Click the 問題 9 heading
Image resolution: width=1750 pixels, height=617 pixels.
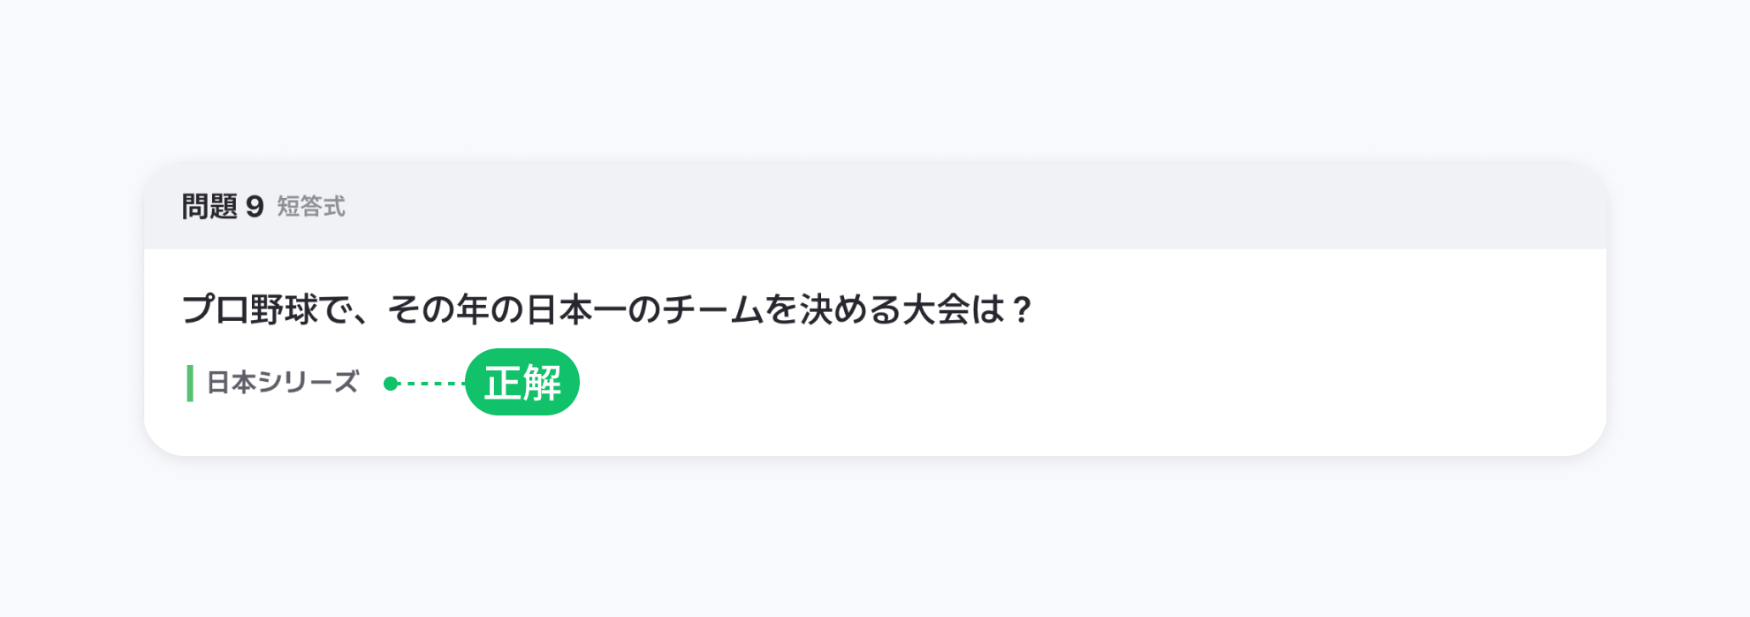coord(222,206)
